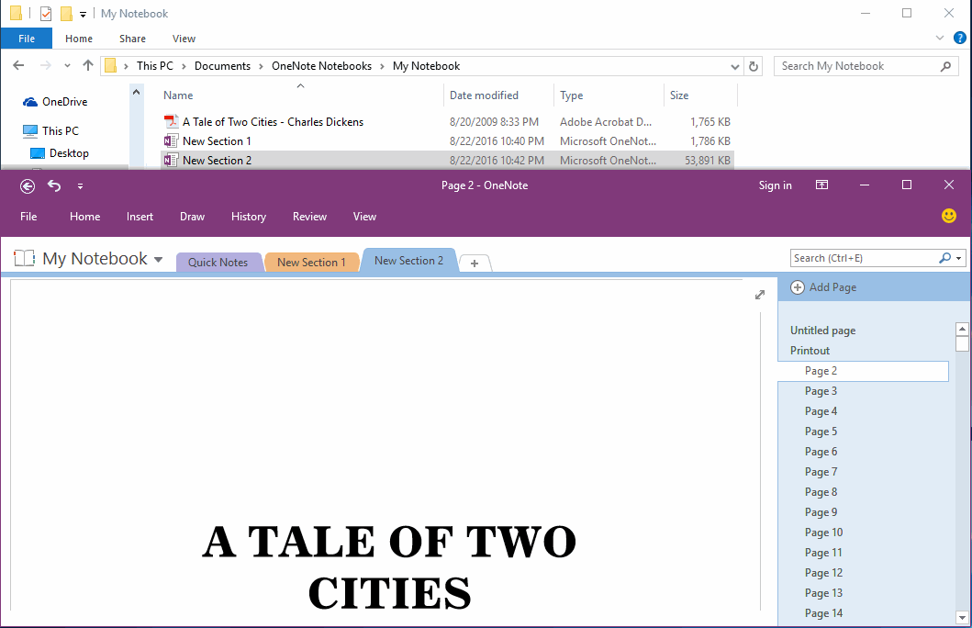Open the OneNote History ribbon tab
This screenshot has height=628, width=972.
coord(249,217)
